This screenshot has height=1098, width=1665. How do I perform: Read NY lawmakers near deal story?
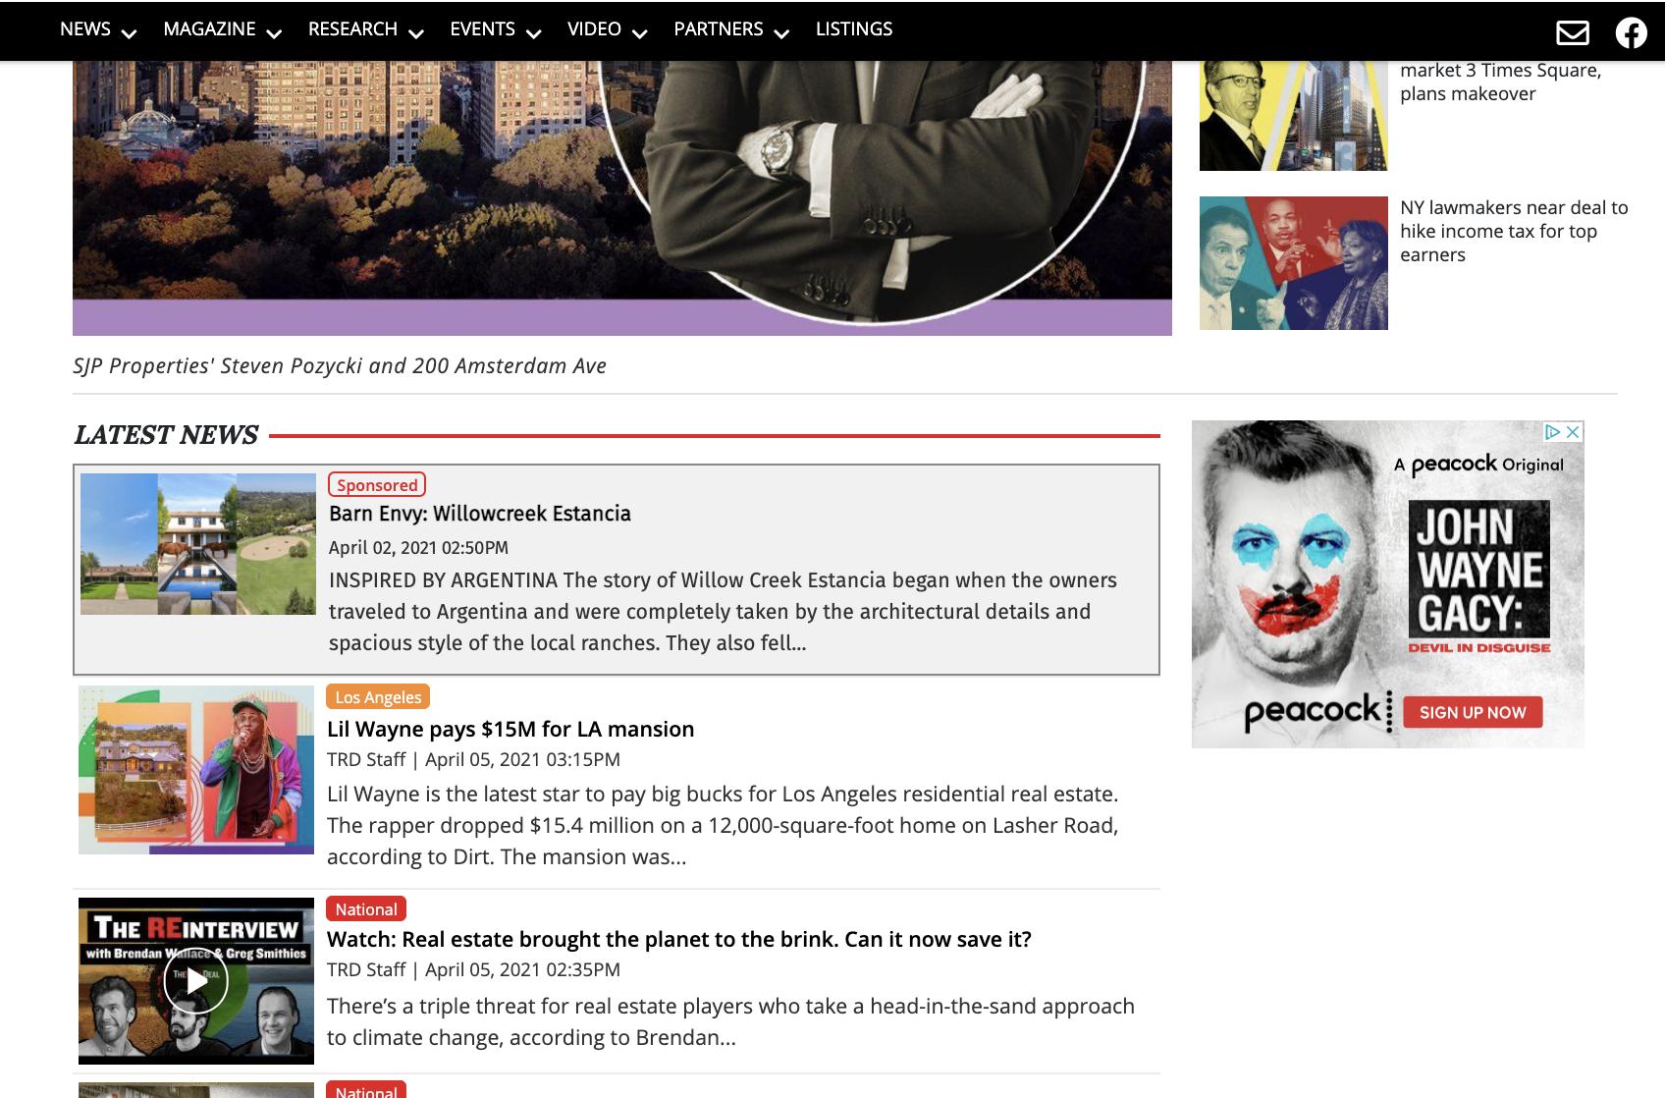click(x=1514, y=231)
